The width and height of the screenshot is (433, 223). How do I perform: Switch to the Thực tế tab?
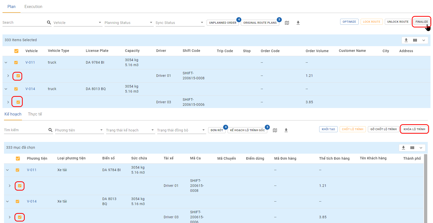click(x=35, y=114)
